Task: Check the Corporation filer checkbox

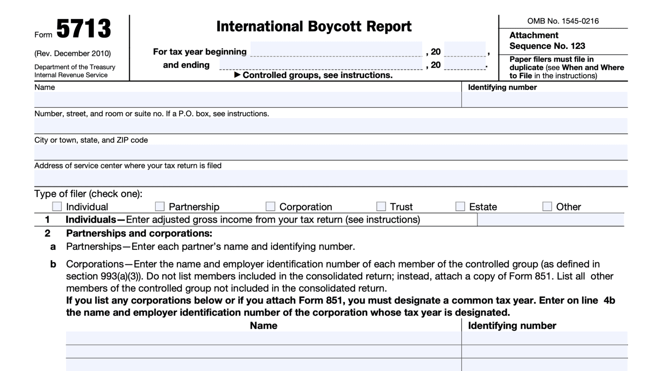Action: pos(270,207)
